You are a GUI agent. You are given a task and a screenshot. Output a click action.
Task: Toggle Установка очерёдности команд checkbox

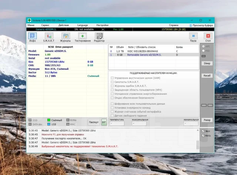[112, 108]
